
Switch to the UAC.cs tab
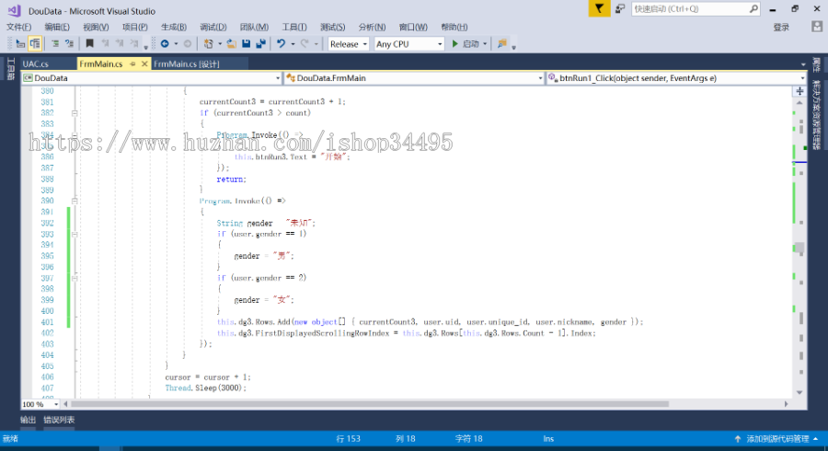(35, 64)
